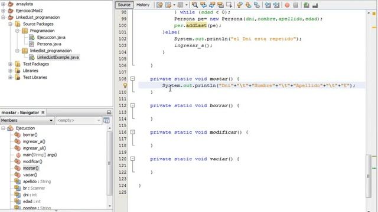This screenshot has height=212, width=378.
Task: Collapse the vaciar() method fold
Action: pos(132,158)
